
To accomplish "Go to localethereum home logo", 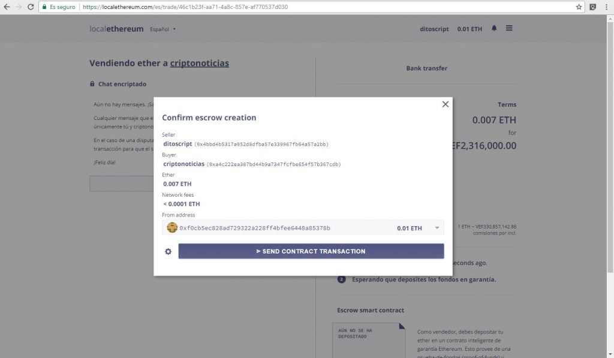I will [116, 29].
